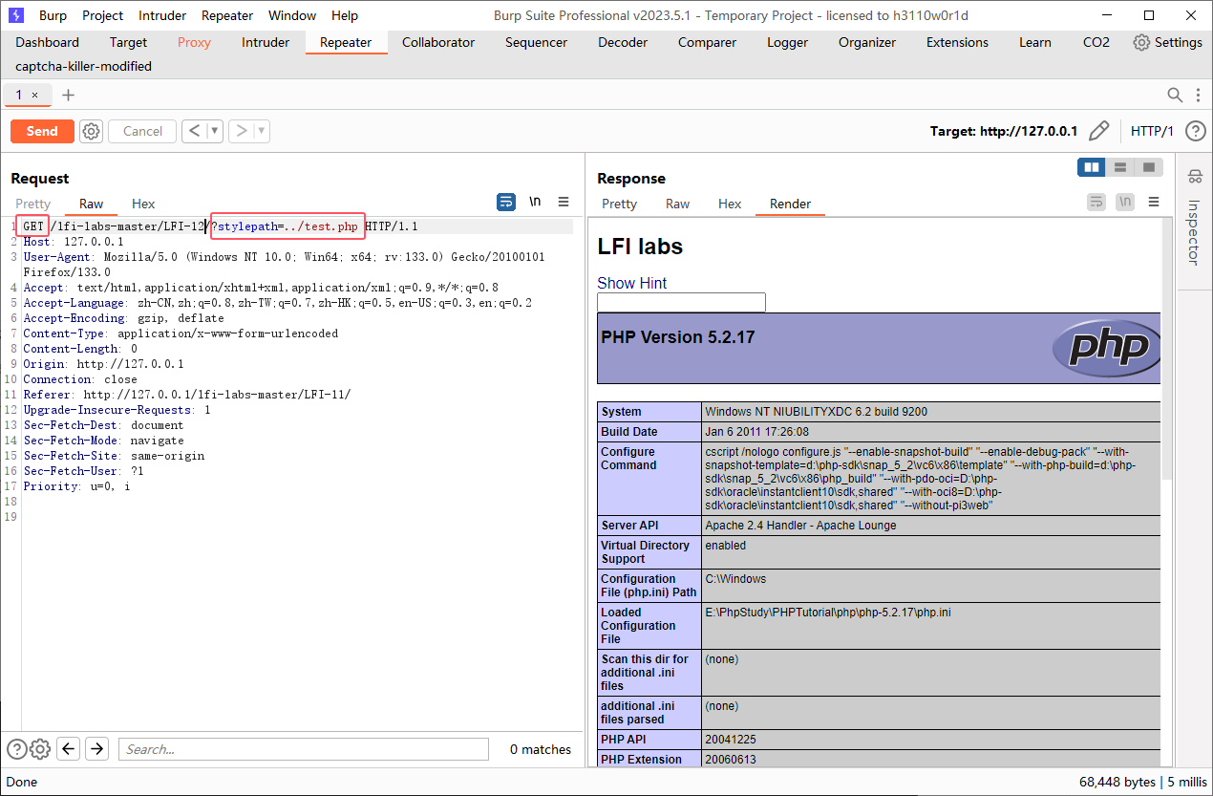Switch to the Hex response tab
Viewport: 1213px width, 796px height.
[x=730, y=204]
